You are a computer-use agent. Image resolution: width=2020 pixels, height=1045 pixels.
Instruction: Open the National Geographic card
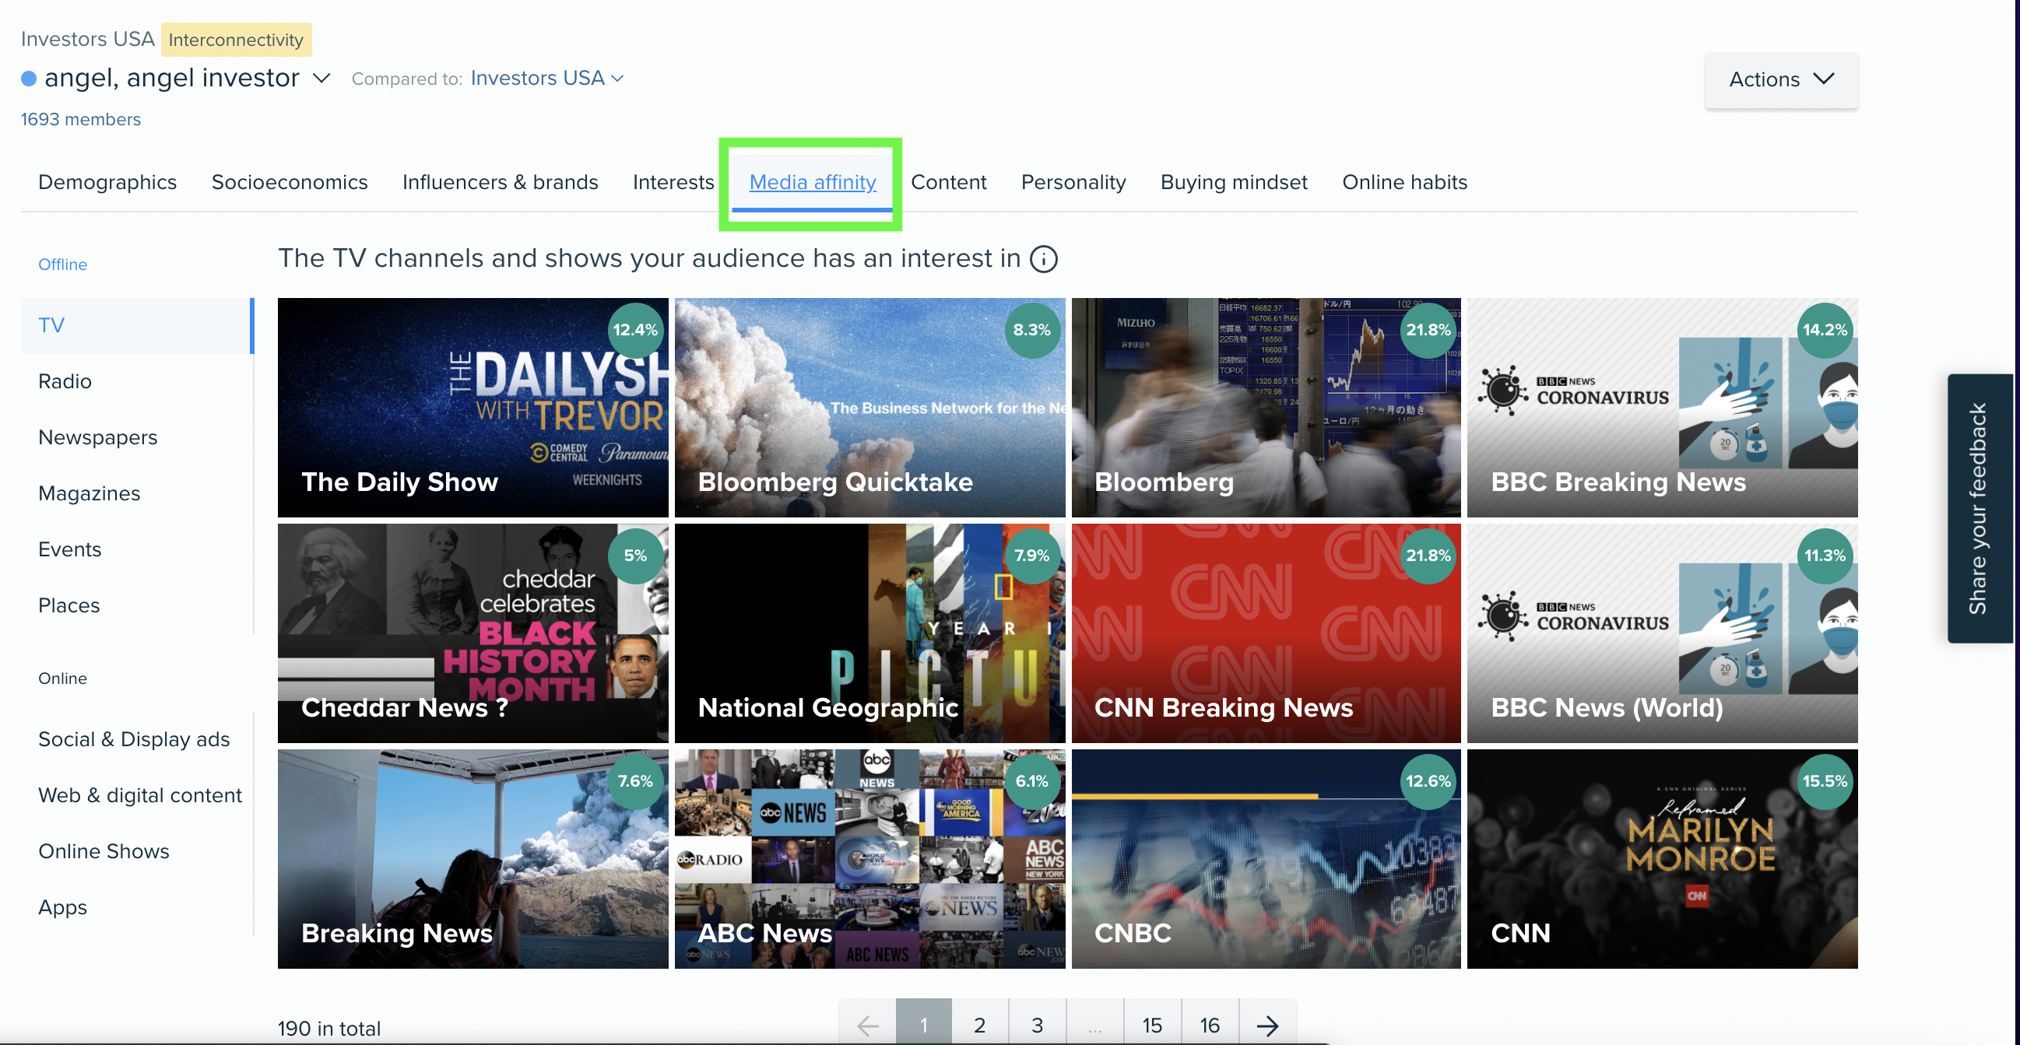coord(869,633)
